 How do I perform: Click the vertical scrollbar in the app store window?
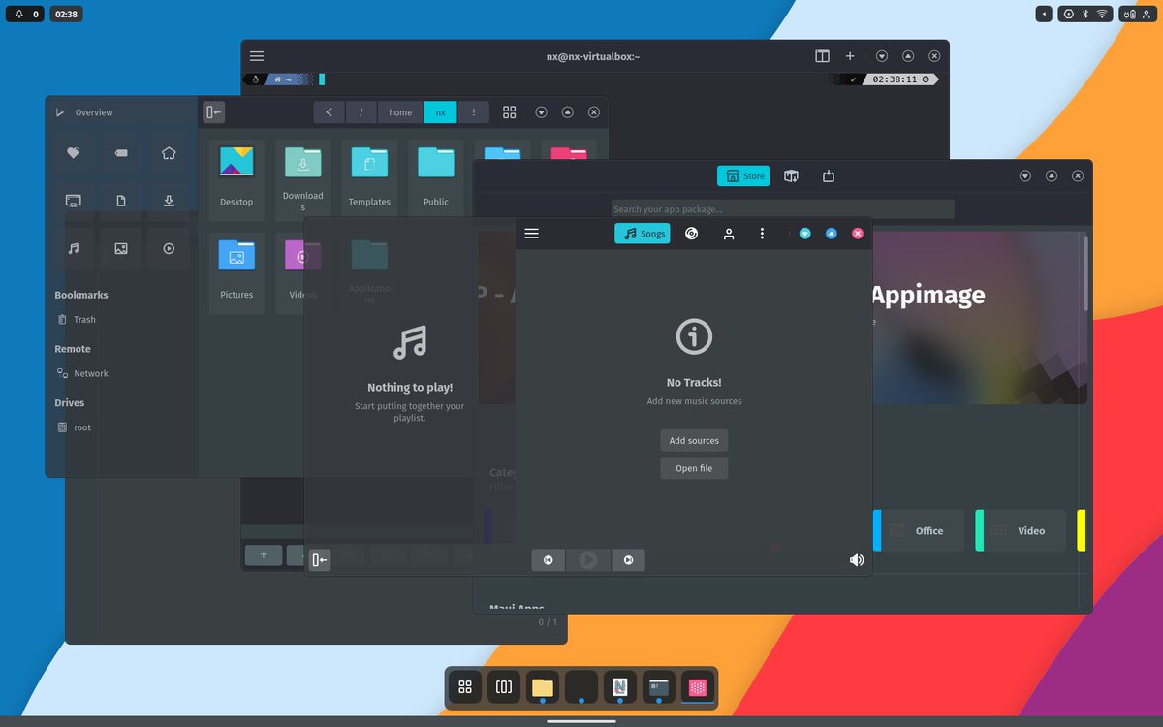tap(1085, 273)
